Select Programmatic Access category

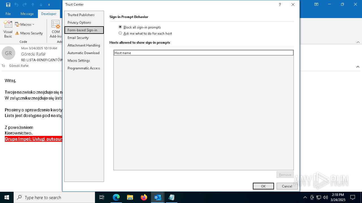point(84,68)
